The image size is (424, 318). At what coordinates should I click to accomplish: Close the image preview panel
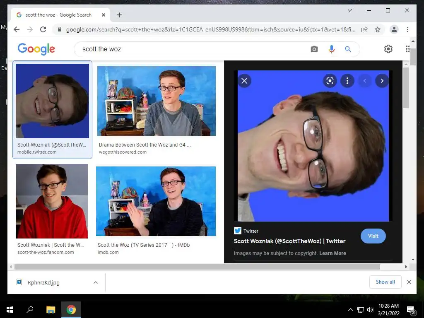pyautogui.click(x=244, y=81)
